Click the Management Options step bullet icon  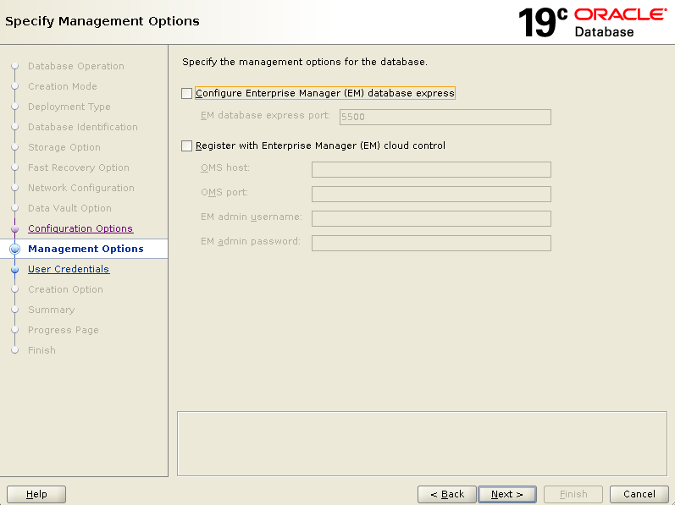click(x=14, y=249)
